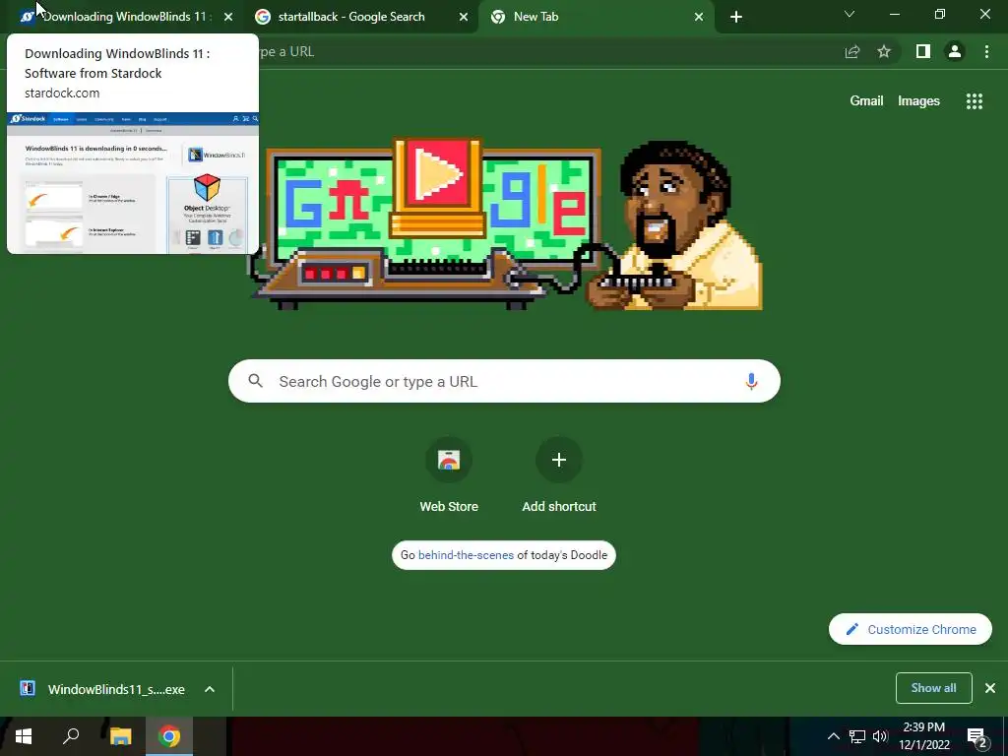1008x756 pixels.
Task: Click the magnifier icon in search box
Action: tap(255, 381)
